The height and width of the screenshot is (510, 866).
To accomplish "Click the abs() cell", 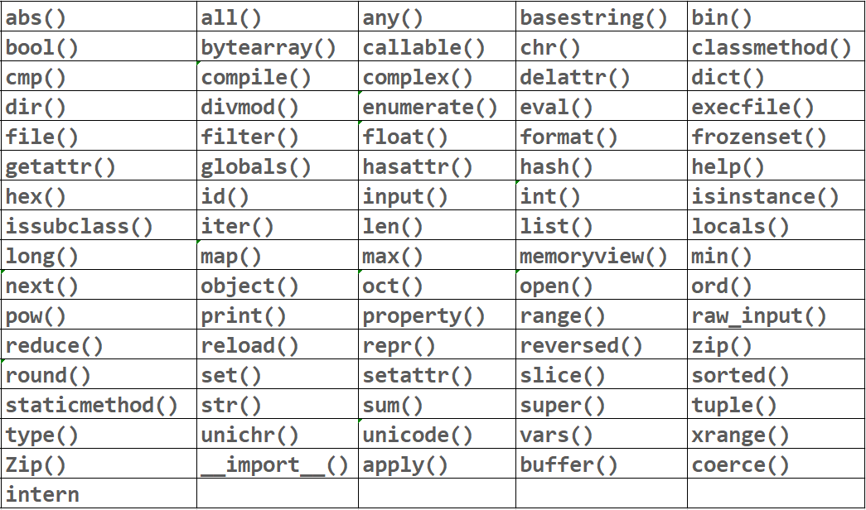I will tap(36, 17).
